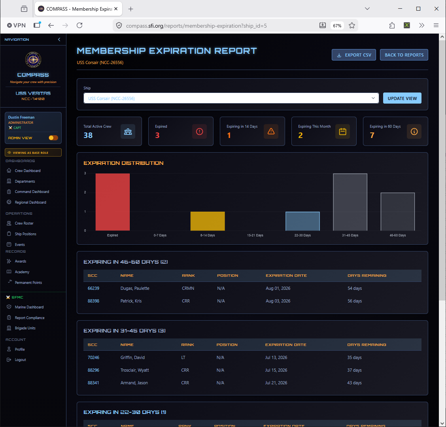Open Crew Dashboard from sidebar
The height and width of the screenshot is (427, 446).
tap(28, 171)
